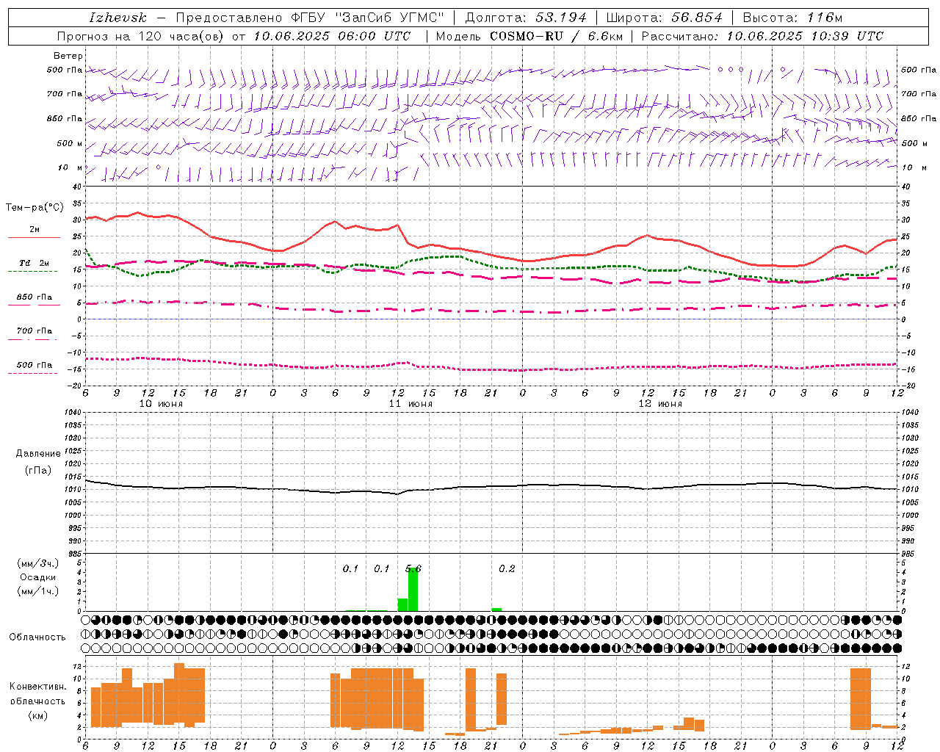Click the "5.6" precipitation amount value
940x752 pixels.
tap(413, 568)
